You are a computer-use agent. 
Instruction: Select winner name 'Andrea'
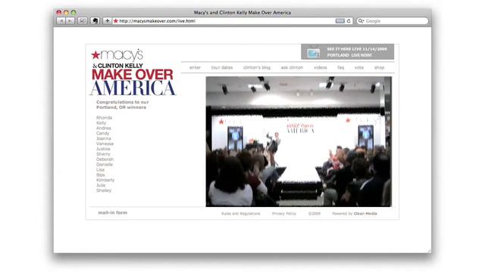pyautogui.click(x=104, y=128)
